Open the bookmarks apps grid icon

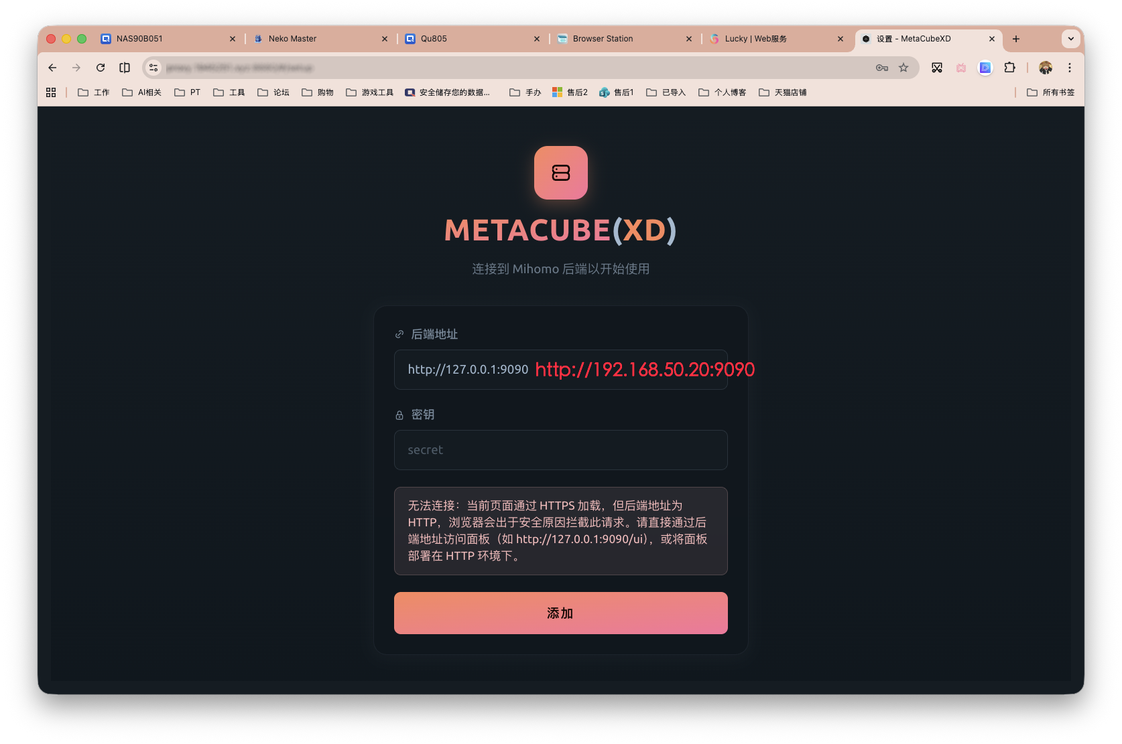click(51, 92)
